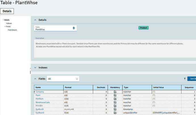Viewport: 196px width, 115px height.
Task: Open the WarehouseCode field link
Action: [x=43, y=102]
